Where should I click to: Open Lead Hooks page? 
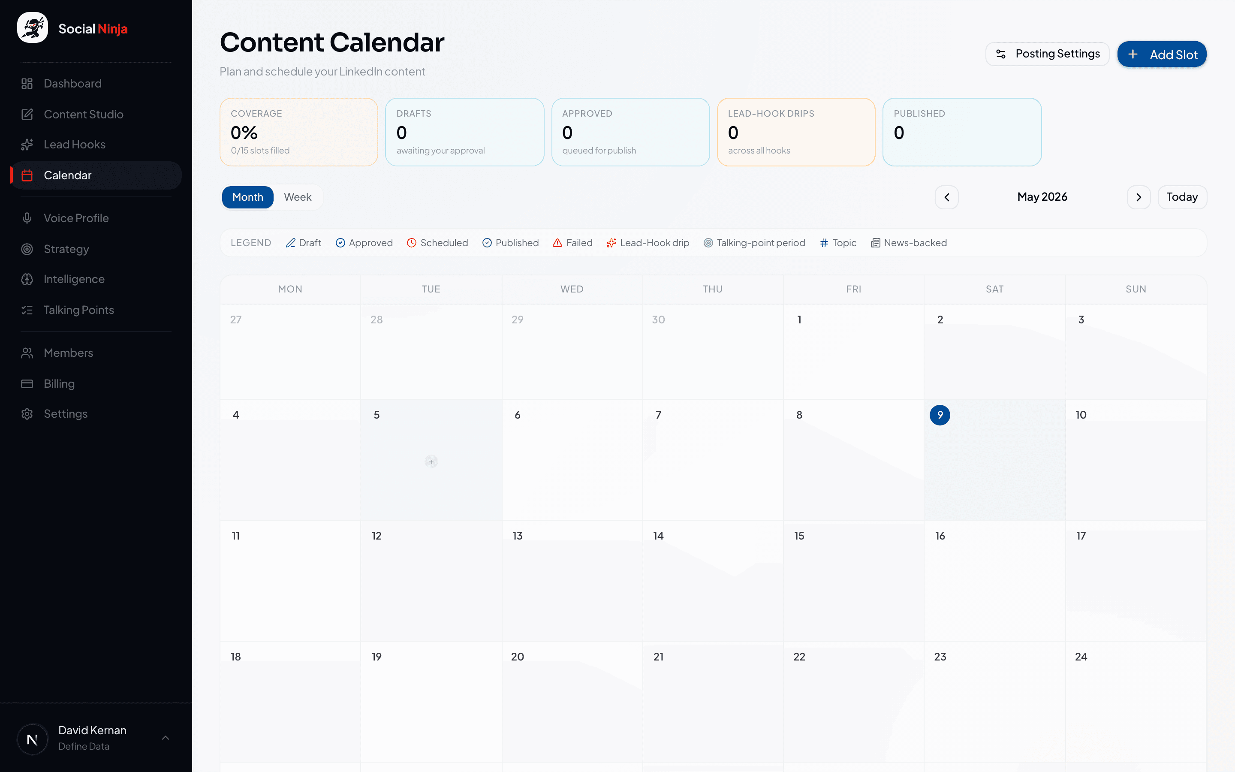point(96,145)
